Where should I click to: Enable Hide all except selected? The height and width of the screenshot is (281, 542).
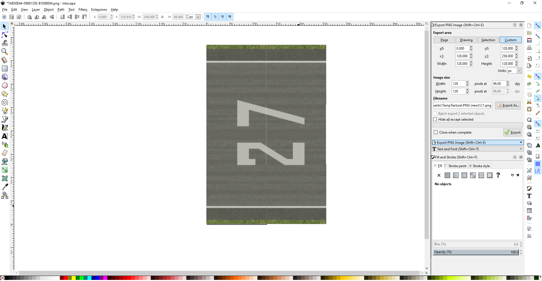(435, 120)
